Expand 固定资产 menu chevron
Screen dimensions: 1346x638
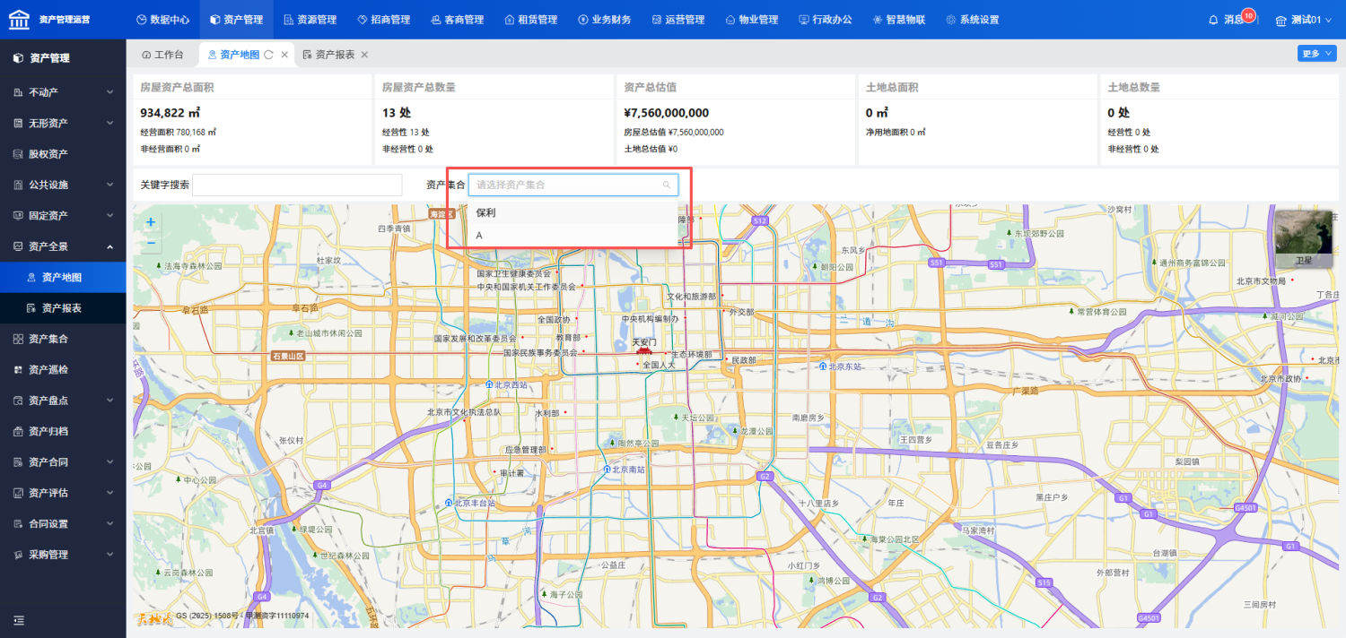click(109, 215)
